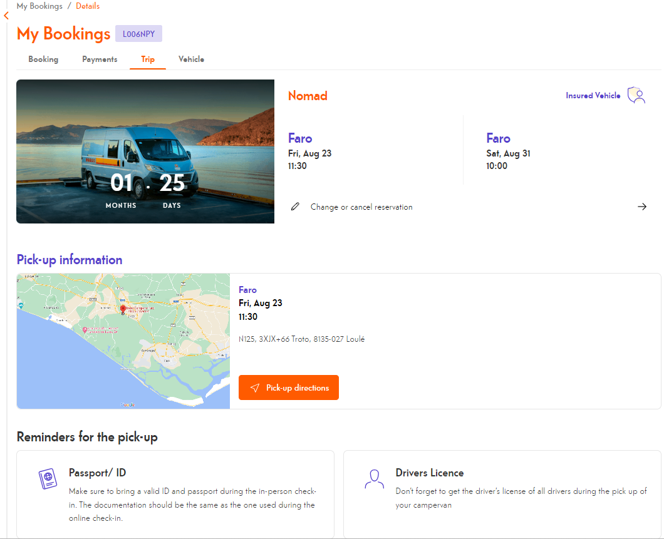Viewport: 664px width, 539px height.
Task: Click the insured vehicle shield icon
Action: coord(636,96)
